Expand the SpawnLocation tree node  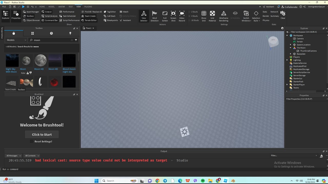(291, 45)
